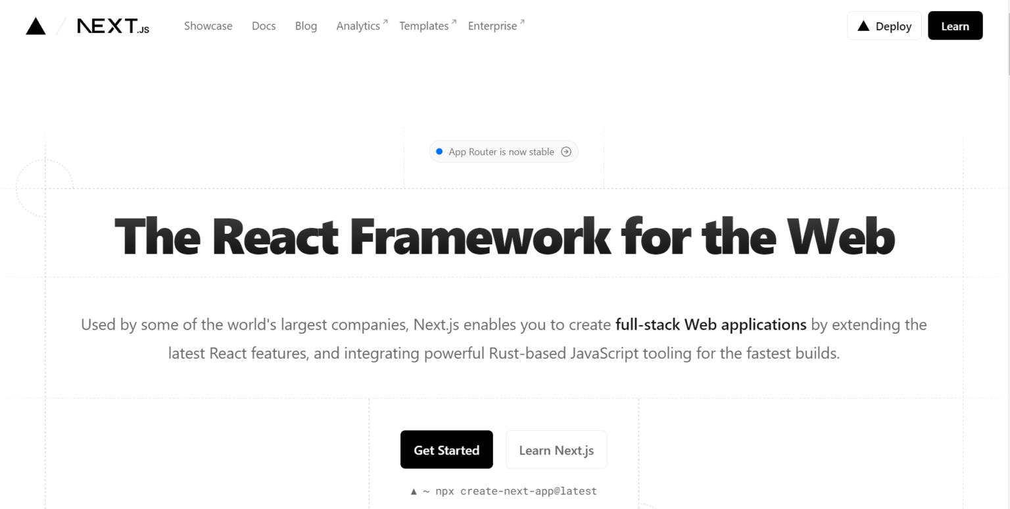1010x509 pixels.
Task: Open the Analytics dropdown link
Action: (358, 26)
